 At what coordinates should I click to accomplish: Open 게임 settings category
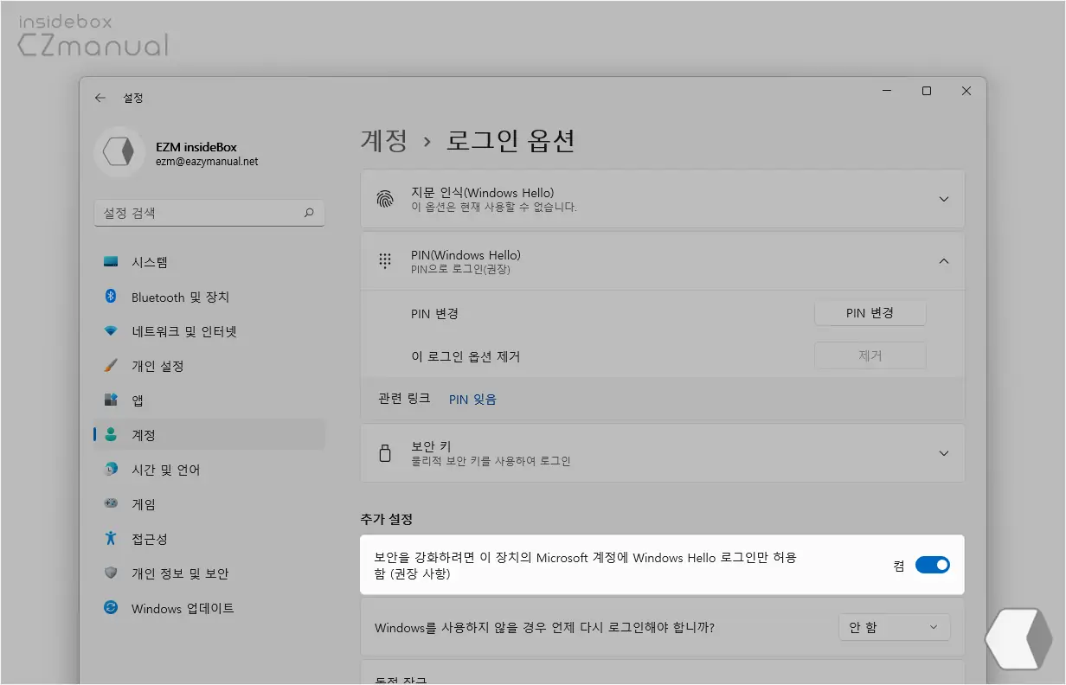(x=209, y=504)
